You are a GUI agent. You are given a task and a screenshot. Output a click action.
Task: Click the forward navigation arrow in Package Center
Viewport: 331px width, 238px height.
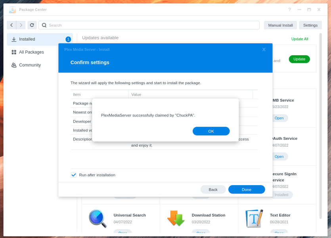point(21,25)
